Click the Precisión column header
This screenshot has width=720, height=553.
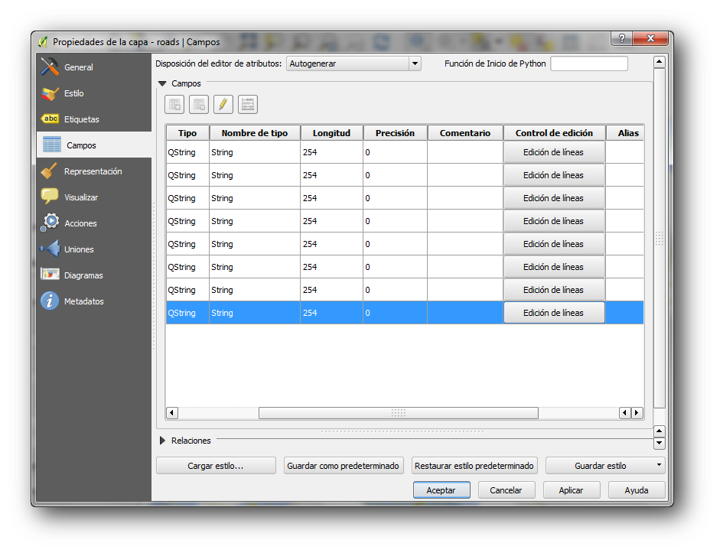pos(395,133)
